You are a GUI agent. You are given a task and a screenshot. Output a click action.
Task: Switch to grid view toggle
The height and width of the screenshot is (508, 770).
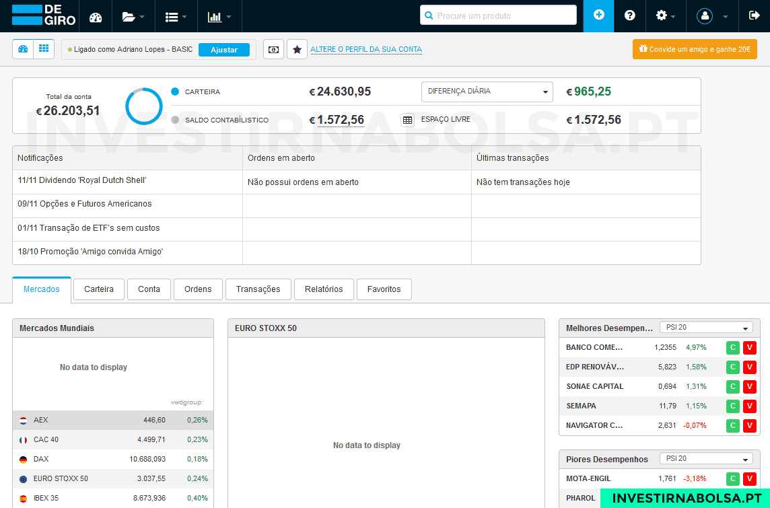pos(44,49)
